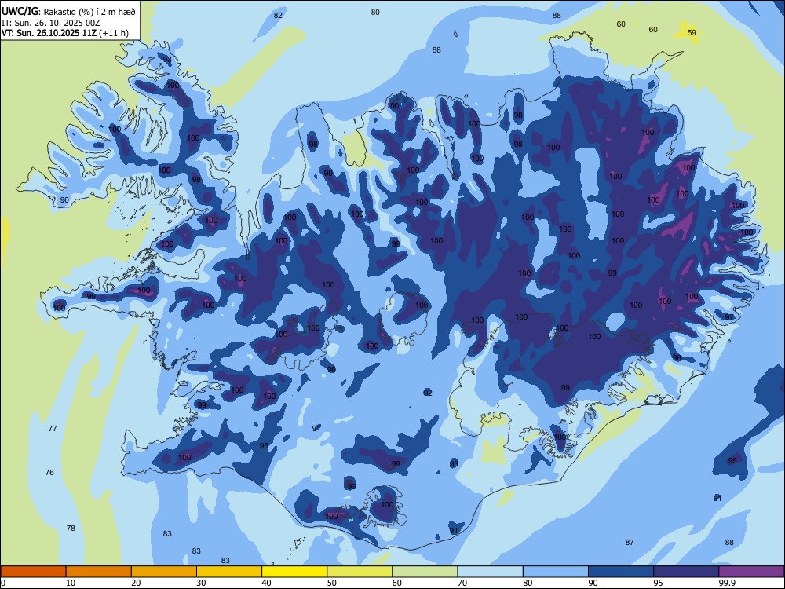Click the '40' legend tick label

[x=267, y=583]
